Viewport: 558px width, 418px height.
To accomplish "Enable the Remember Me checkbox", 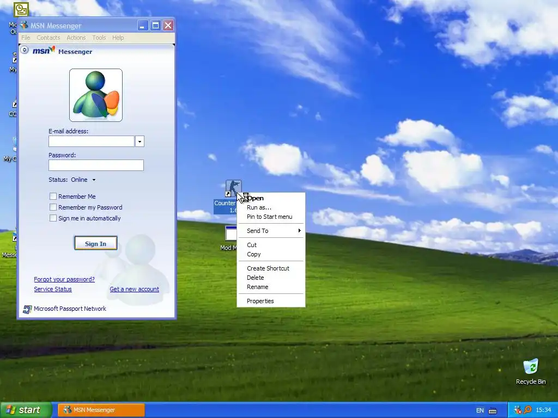I will pyautogui.click(x=53, y=196).
